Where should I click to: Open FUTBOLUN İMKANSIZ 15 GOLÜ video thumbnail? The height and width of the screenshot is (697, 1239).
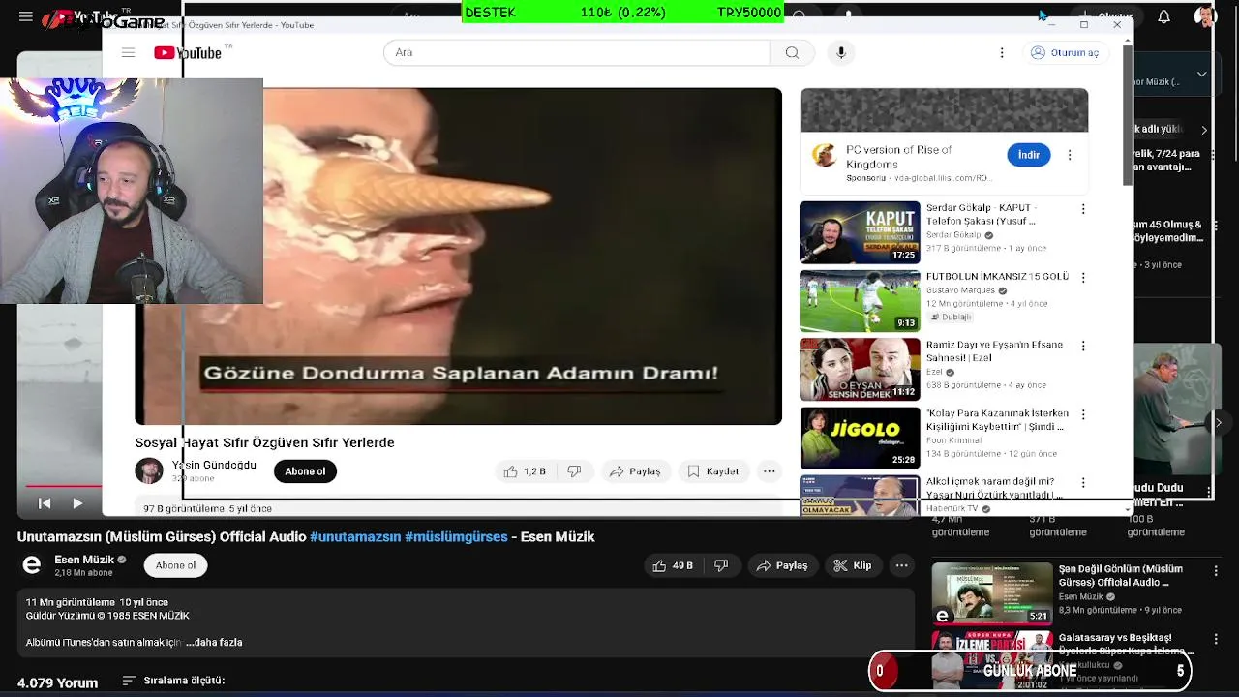(x=860, y=301)
